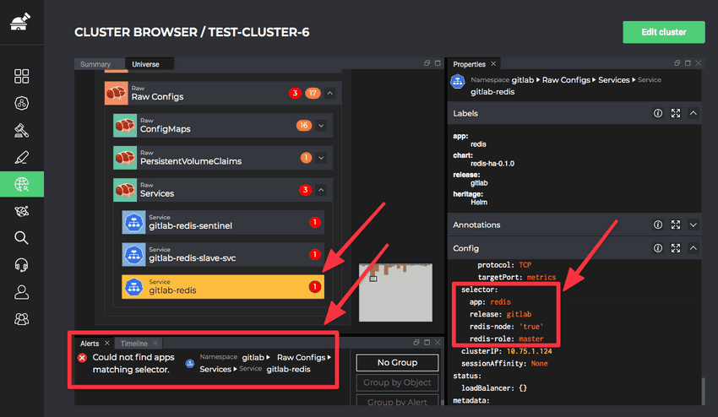This screenshot has width=718, height=417.
Task: Click the namespace icon in Properties breadcrumb
Action: coord(458,82)
